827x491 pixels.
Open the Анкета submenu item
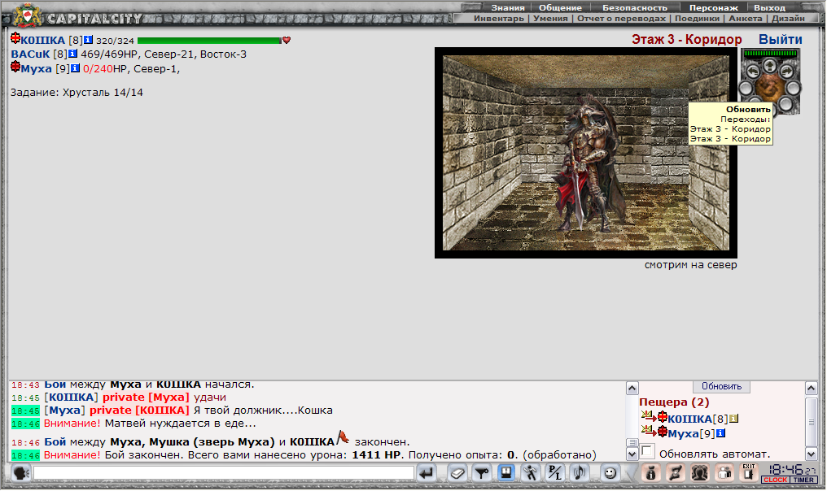tap(746, 18)
